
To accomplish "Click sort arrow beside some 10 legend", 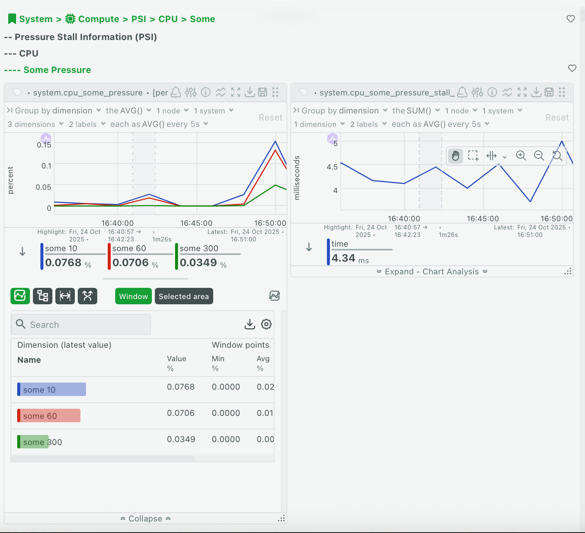I will 22,252.
